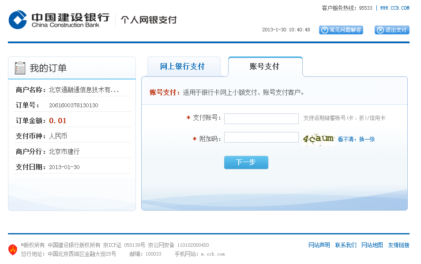Click the police badge icon in footer

[x=13, y=249]
